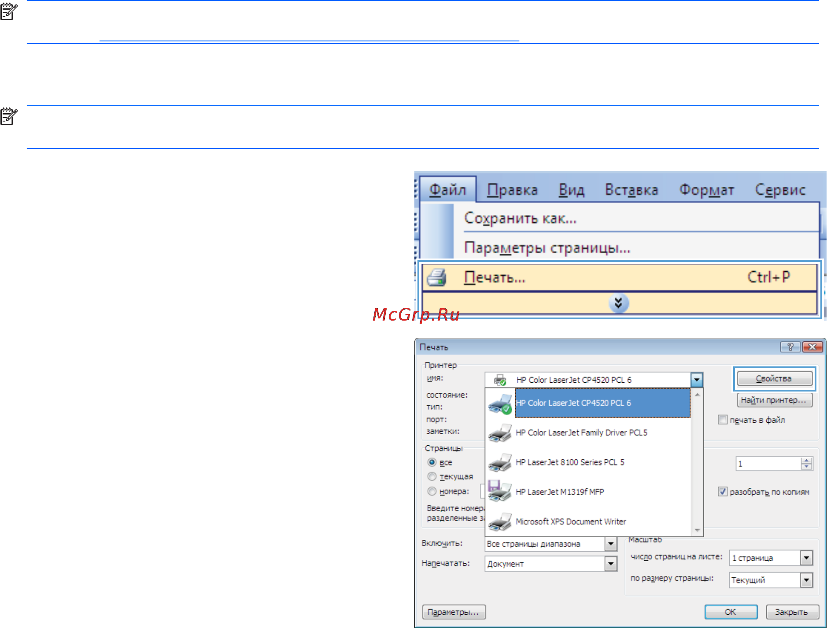Click the second note pencil icon
Image resolution: width=827 pixels, height=628 pixels.
[x=9, y=117]
